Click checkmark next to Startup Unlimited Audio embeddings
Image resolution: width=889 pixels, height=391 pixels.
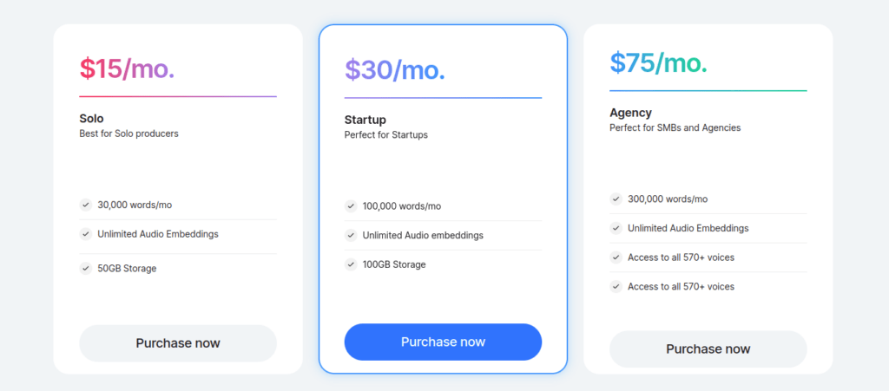[351, 235]
